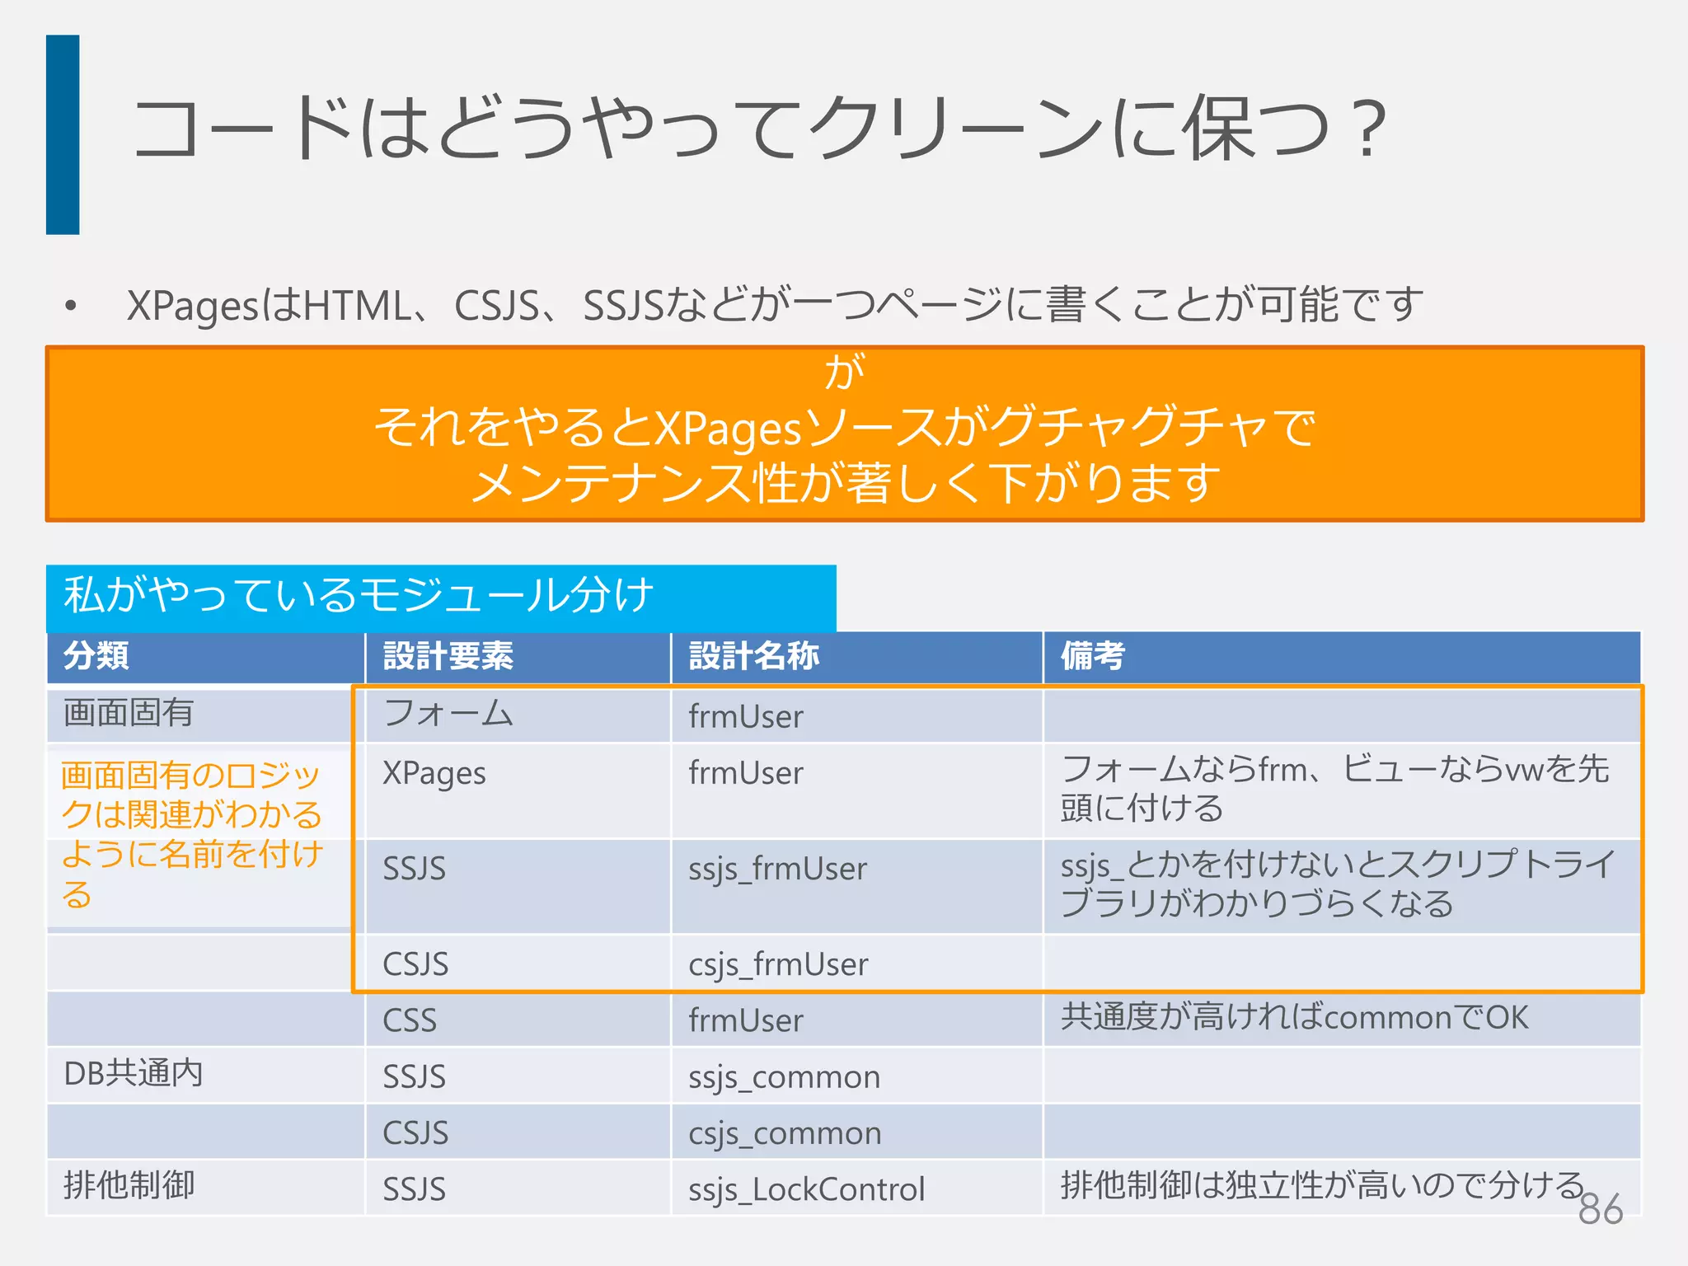Click the 設計名称 column header
The height and width of the screenshot is (1266, 1688).
pyautogui.click(x=857, y=657)
